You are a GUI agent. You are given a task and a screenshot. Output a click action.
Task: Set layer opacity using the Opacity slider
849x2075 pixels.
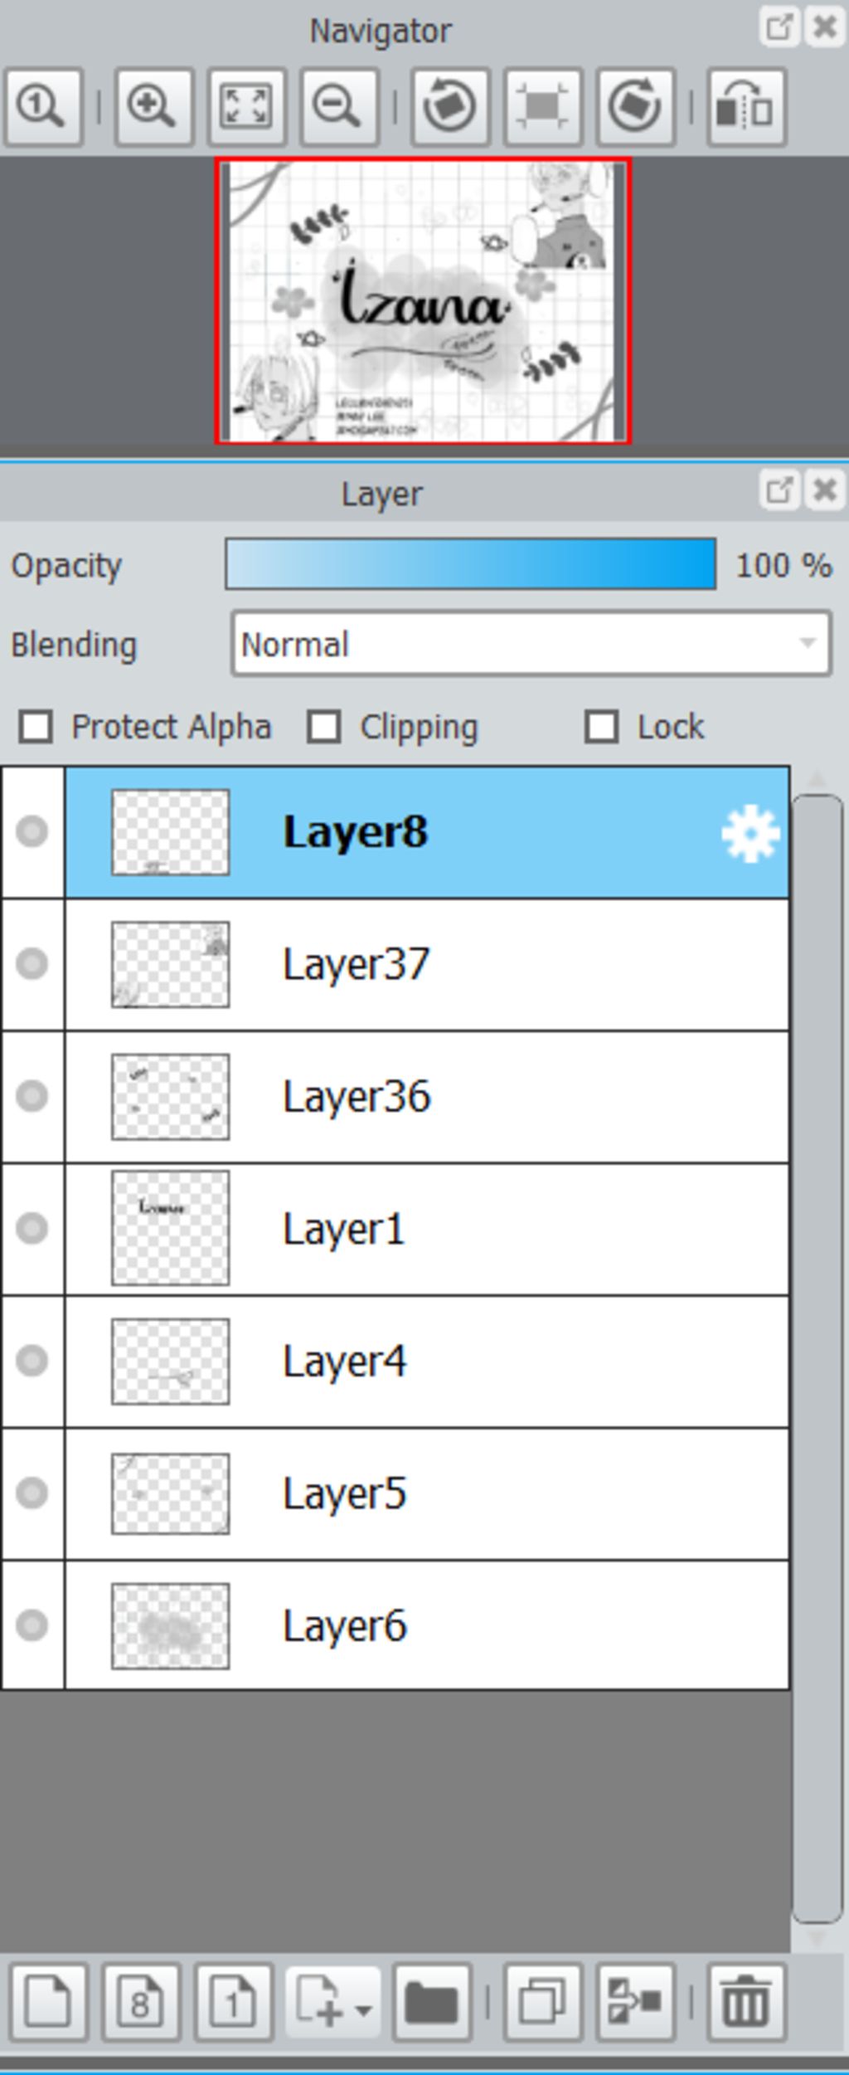click(x=470, y=564)
